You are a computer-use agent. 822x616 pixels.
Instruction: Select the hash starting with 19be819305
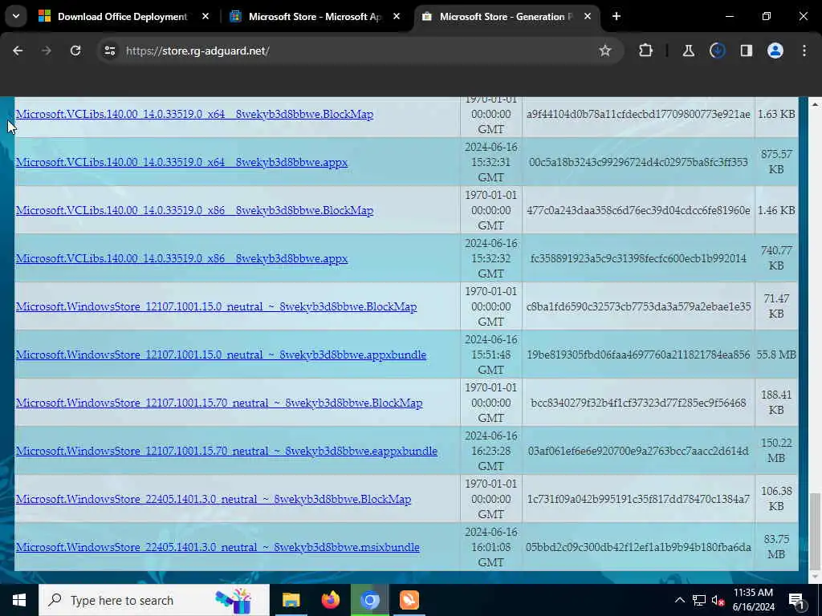tap(638, 355)
